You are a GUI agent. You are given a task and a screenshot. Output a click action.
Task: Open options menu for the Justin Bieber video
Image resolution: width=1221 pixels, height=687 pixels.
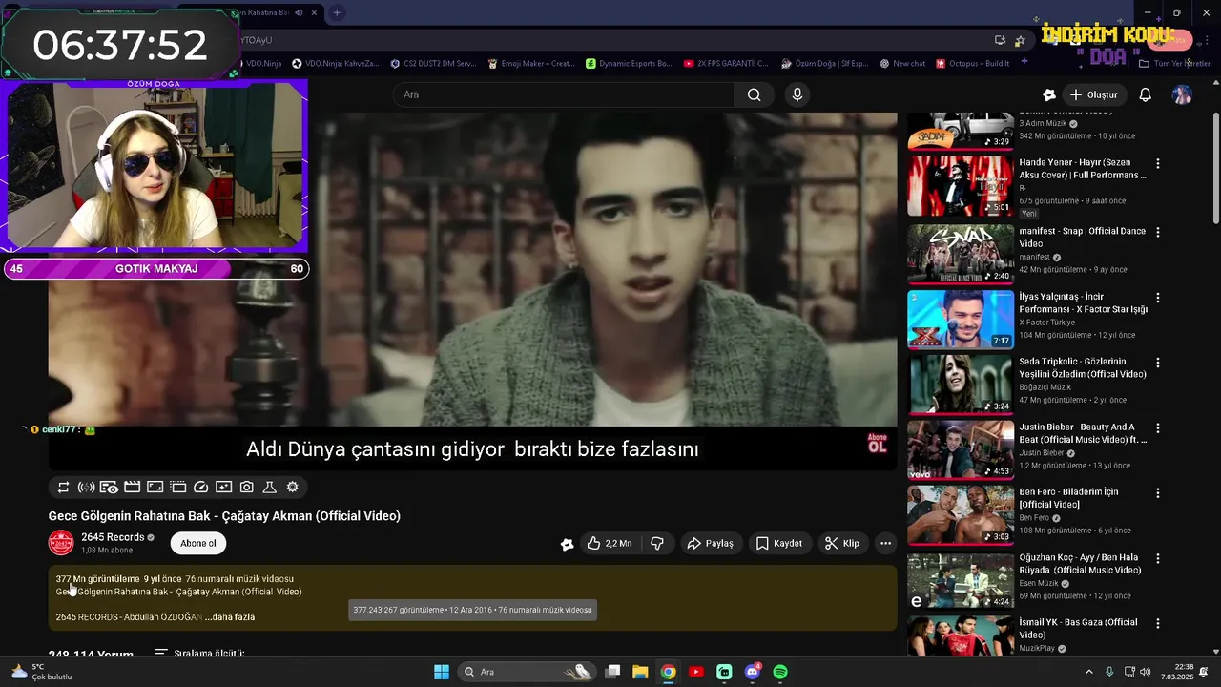pos(1157,427)
